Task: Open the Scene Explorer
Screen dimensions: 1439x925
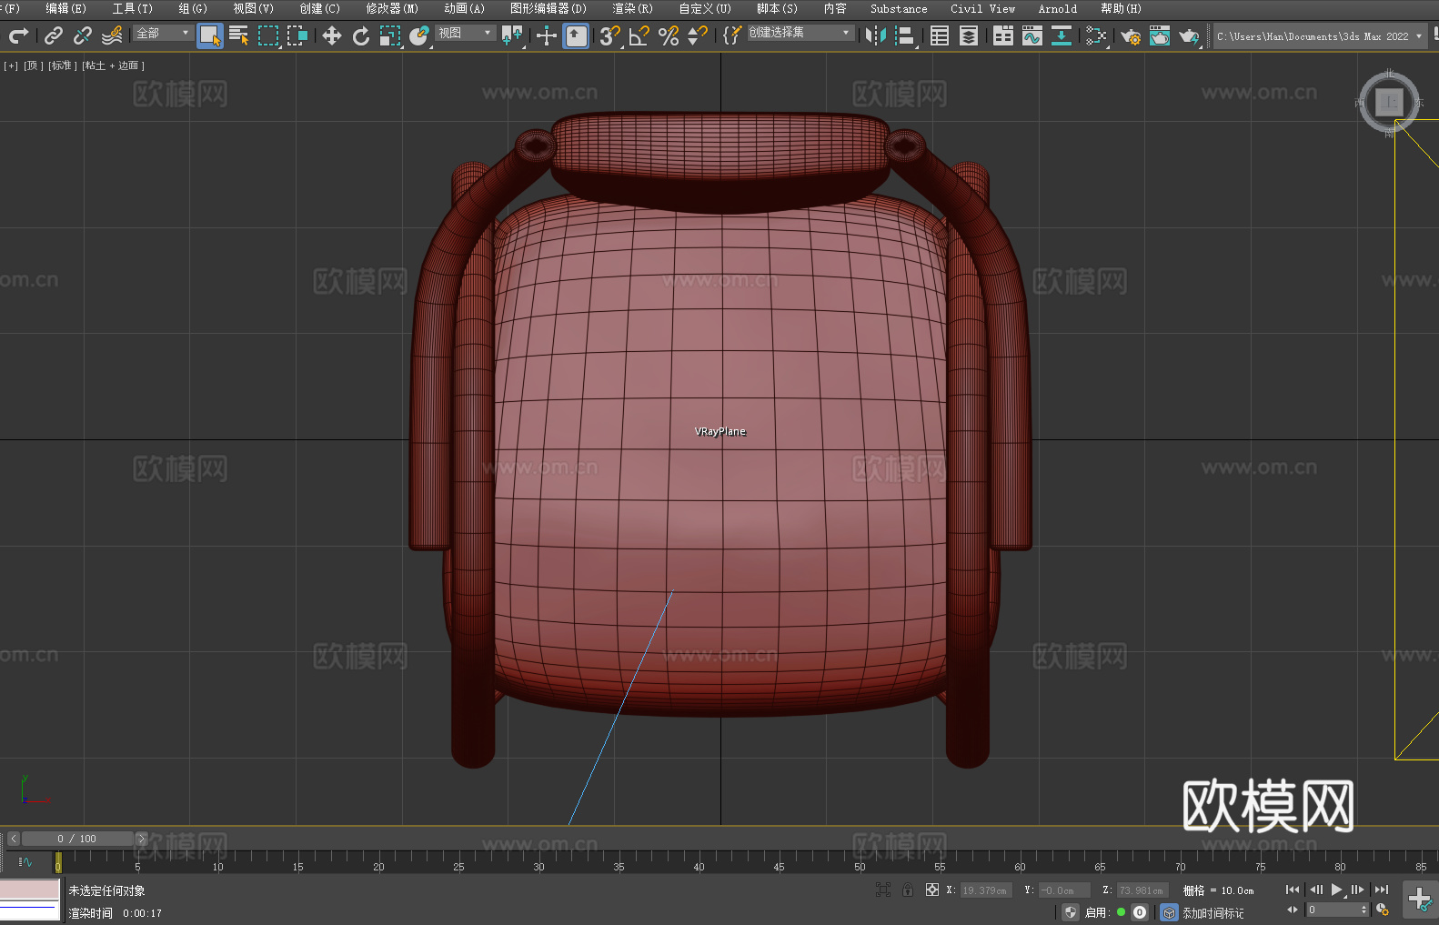Action: tap(940, 35)
